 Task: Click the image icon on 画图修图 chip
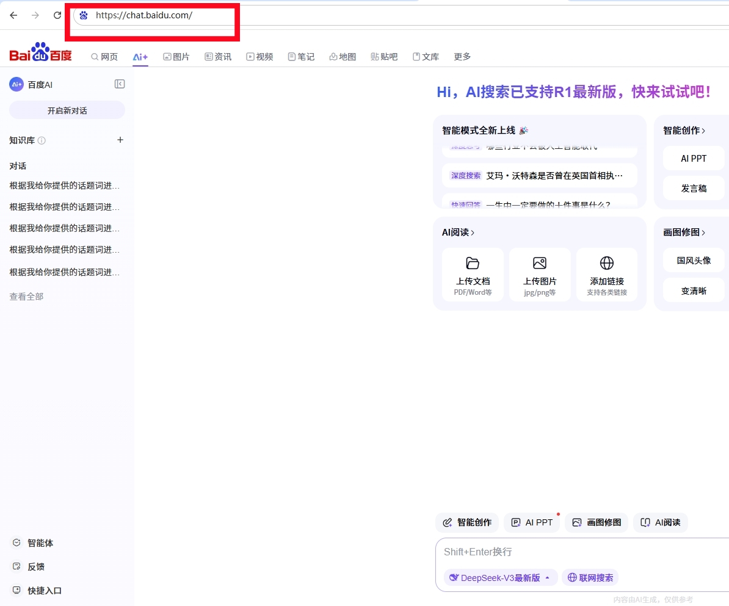(577, 523)
